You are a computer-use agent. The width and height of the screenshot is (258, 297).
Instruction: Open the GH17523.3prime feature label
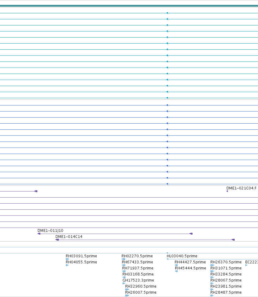coord(138,280)
